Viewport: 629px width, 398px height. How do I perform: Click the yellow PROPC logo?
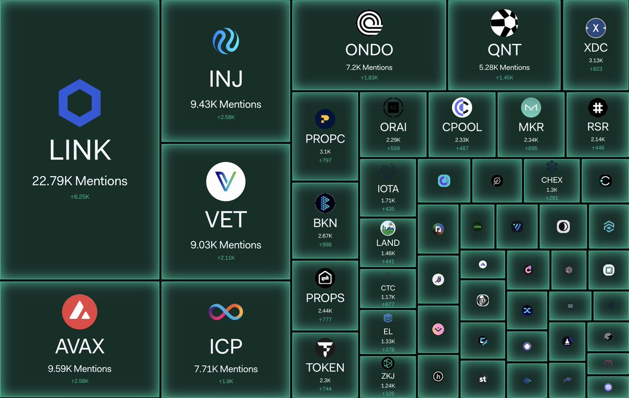(x=325, y=119)
